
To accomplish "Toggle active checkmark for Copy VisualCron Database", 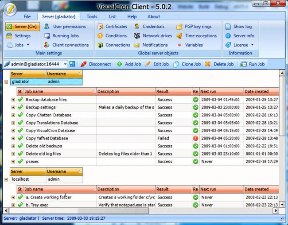I will [20, 130].
